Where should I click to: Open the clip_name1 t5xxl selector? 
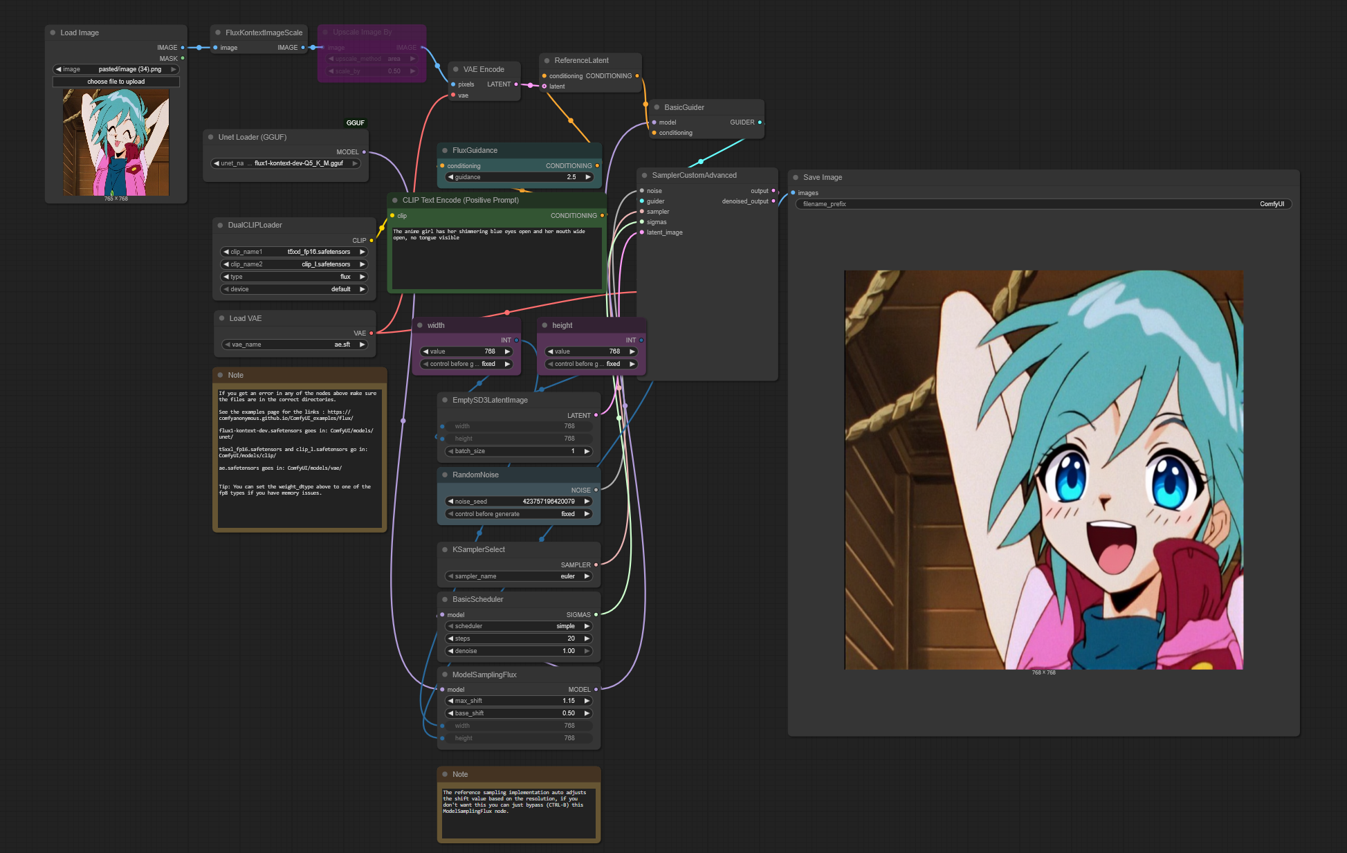294,252
